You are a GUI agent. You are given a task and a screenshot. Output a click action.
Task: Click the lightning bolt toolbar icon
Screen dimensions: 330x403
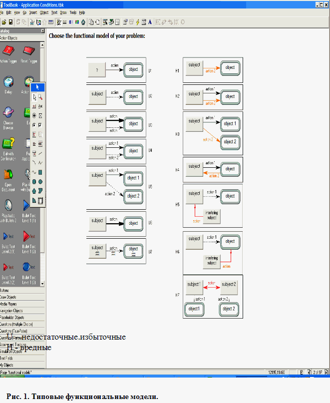138,22
